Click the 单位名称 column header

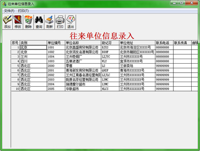point(83,43)
